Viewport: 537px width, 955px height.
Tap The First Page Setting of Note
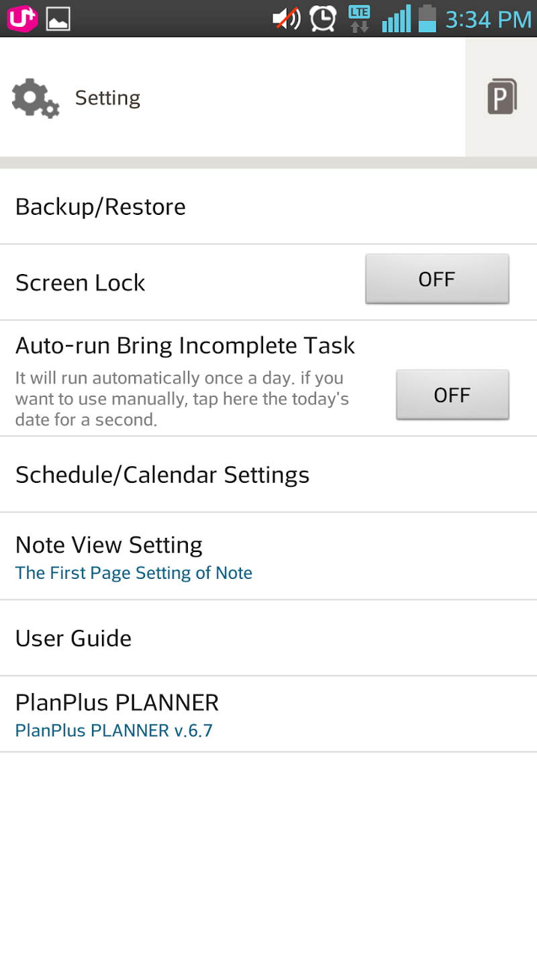134,573
